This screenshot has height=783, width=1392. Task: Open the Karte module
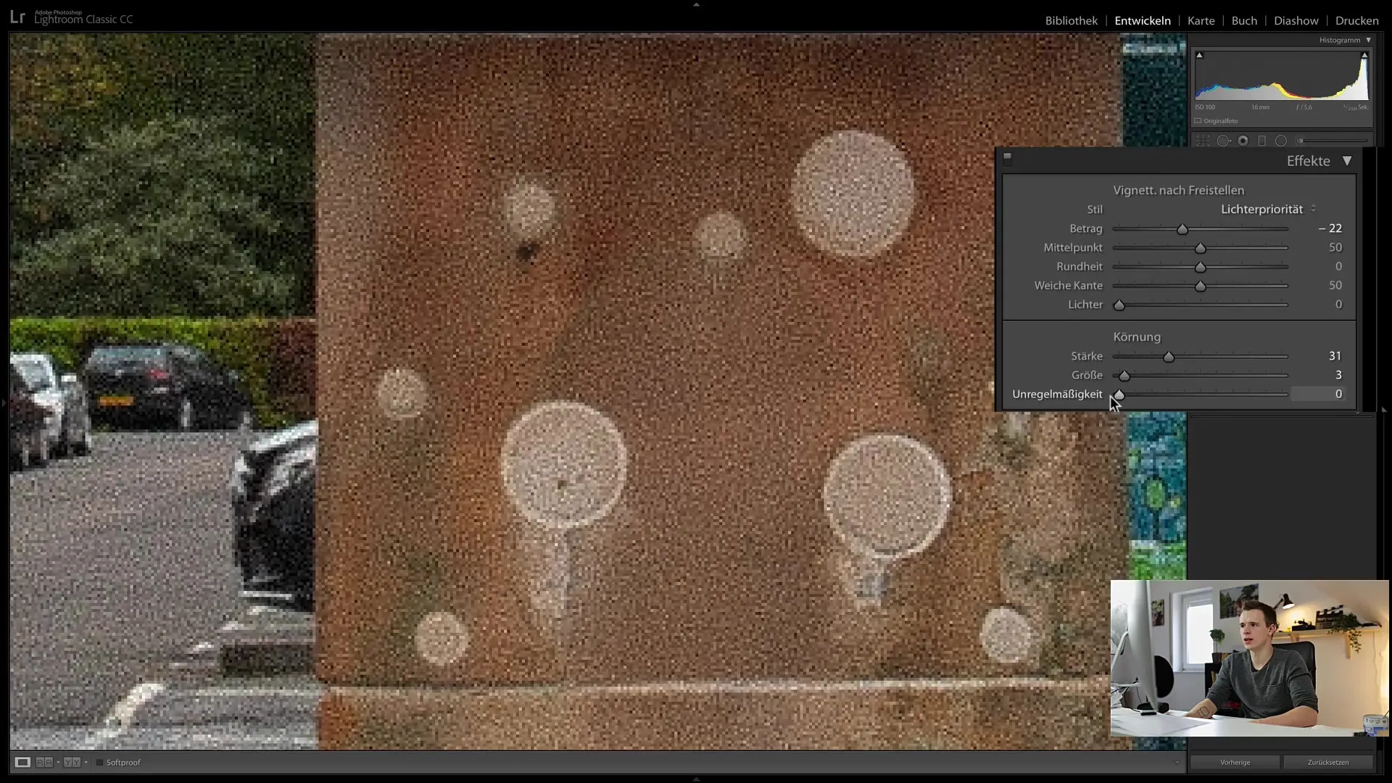pos(1201,20)
